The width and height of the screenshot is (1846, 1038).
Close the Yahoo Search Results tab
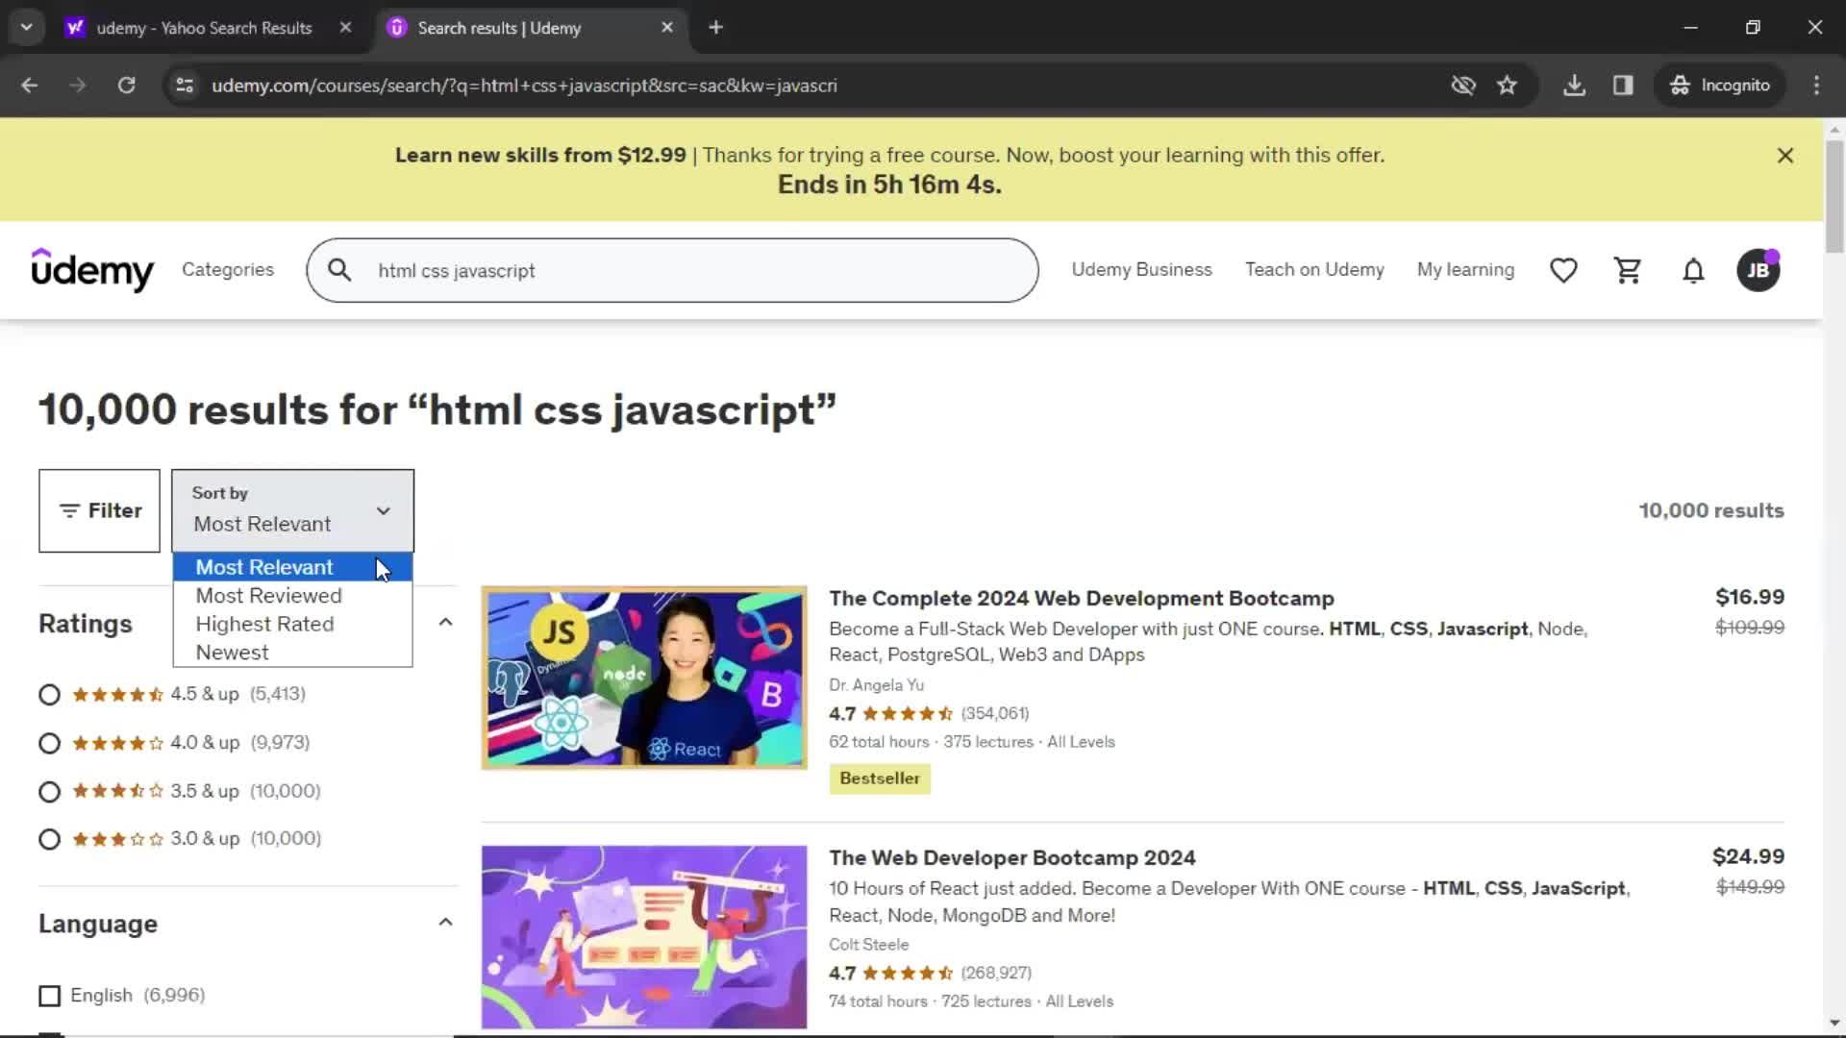tap(345, 28)
